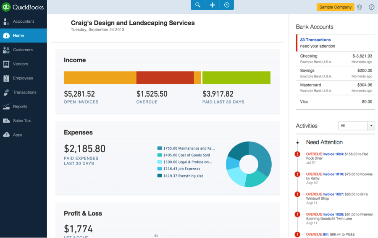
Task: Open Employees in the sidebar
Action: click(x=24, y=78)
